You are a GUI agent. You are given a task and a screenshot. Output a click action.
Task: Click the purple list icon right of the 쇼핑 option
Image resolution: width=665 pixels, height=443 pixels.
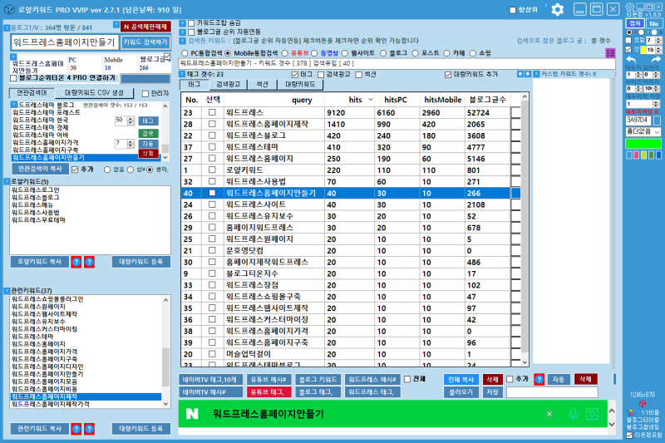pyautogui.click(x=610, y=53)
